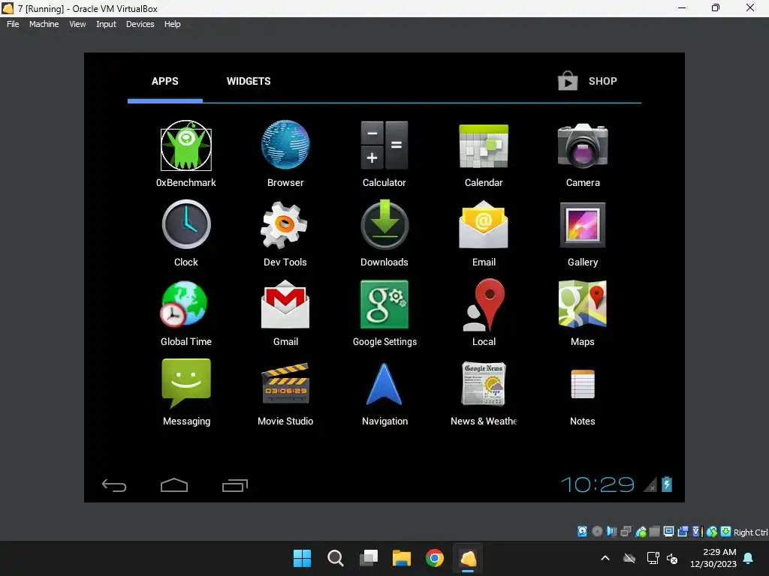769x576 pixels.
Task: Click the Right Ctrl host key indicator
Action: pos(750,532)
